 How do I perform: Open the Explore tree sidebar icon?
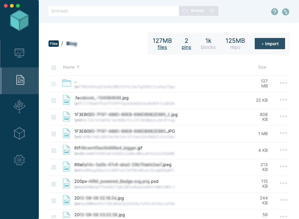(19, 107)
